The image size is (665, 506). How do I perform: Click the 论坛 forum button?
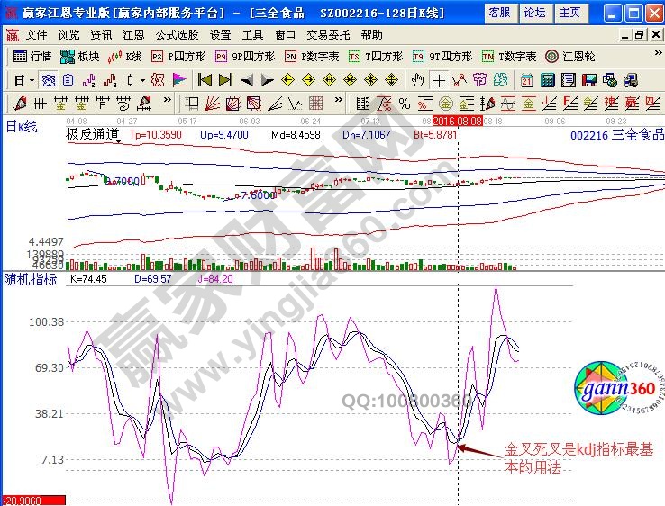pos(534,13)
